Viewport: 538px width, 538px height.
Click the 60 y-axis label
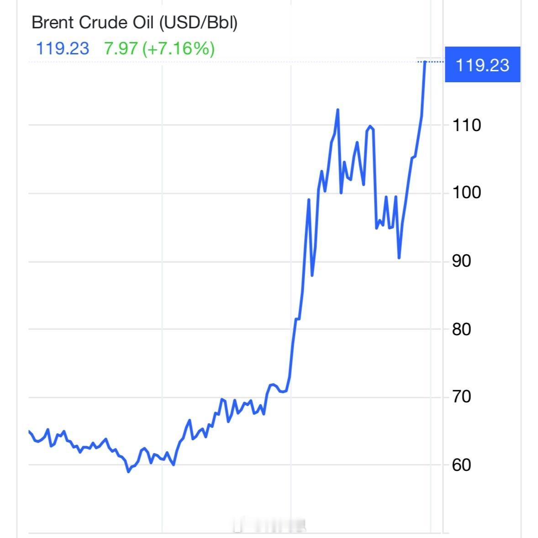[461, 465]
